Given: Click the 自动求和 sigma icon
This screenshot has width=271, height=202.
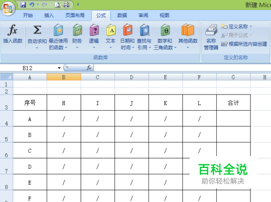Looking at the screenshot, I should [37, 30].
